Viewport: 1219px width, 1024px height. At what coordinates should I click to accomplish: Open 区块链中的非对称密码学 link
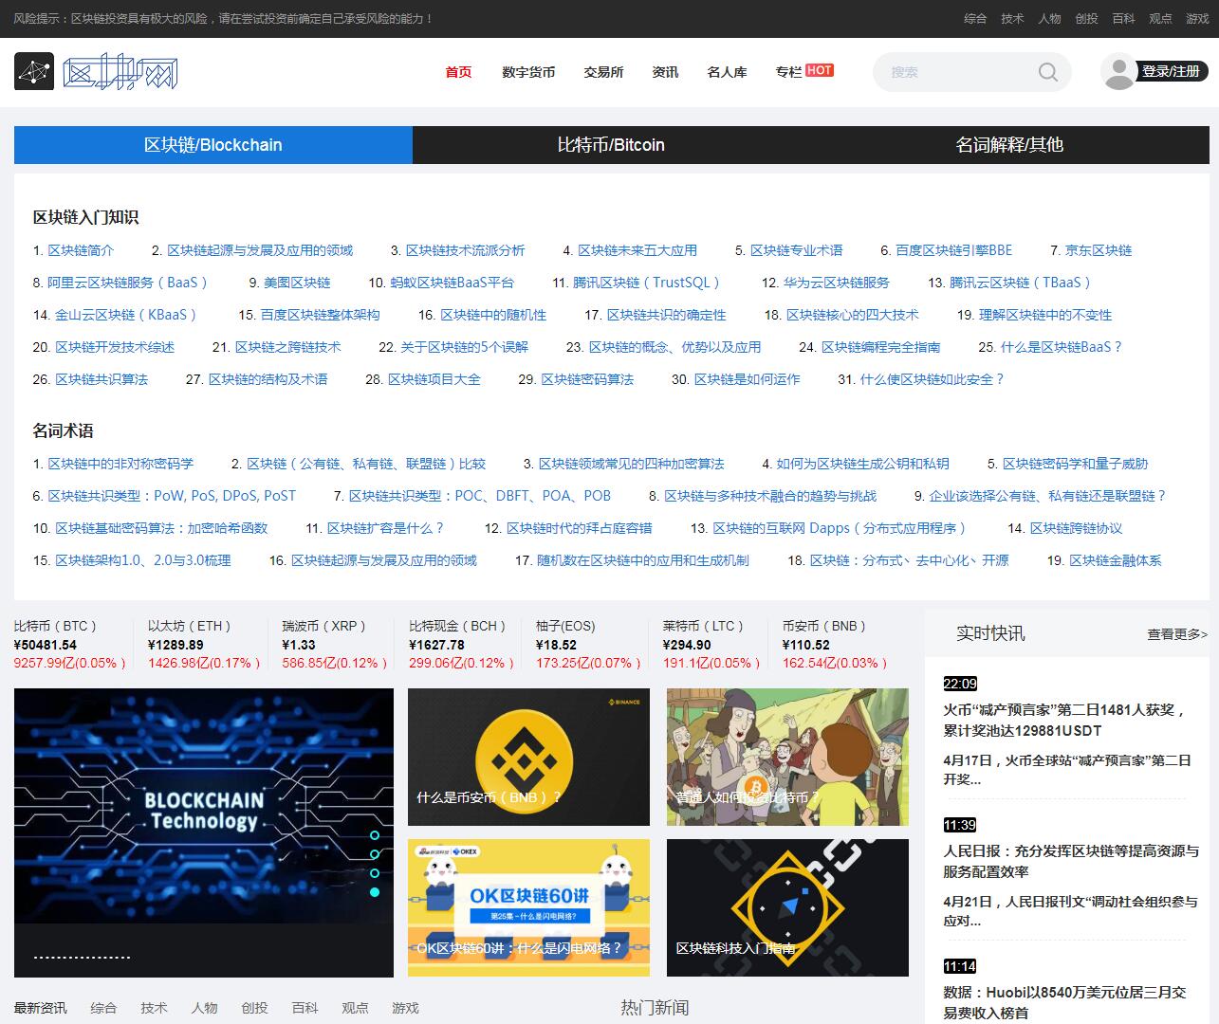pos(120,464)
